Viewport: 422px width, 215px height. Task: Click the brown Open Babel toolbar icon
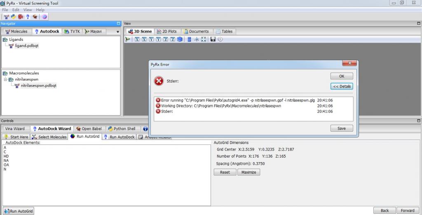click(x=35, y=17)
